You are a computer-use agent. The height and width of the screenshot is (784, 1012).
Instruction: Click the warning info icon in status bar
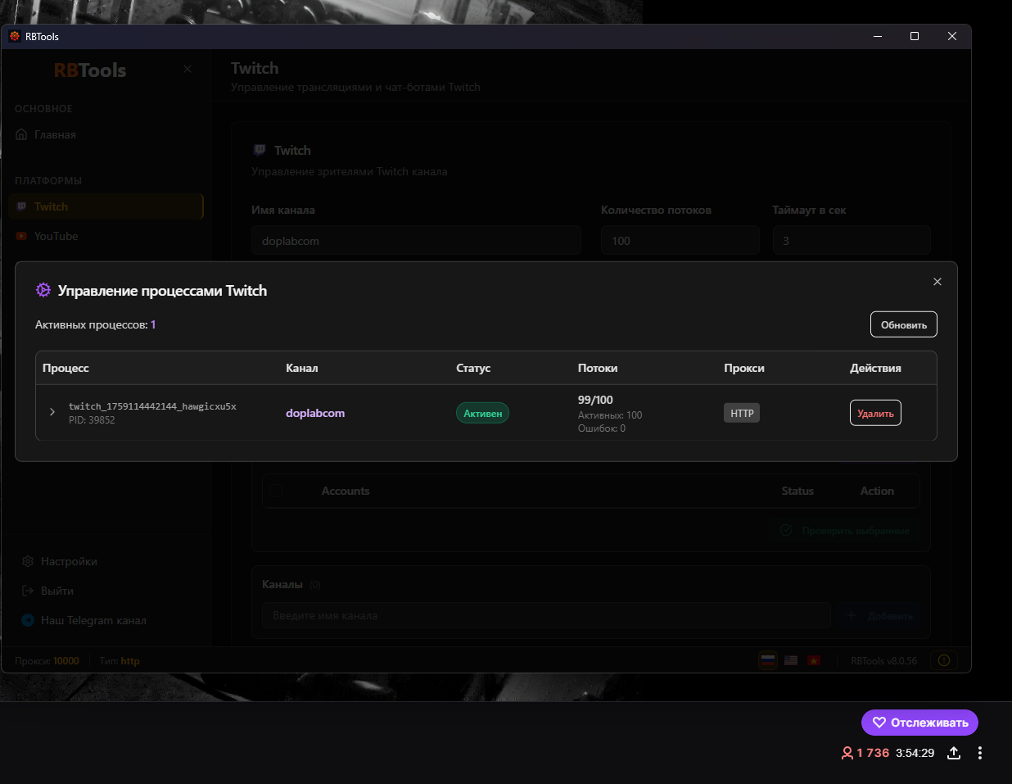(x=944, y=660)
